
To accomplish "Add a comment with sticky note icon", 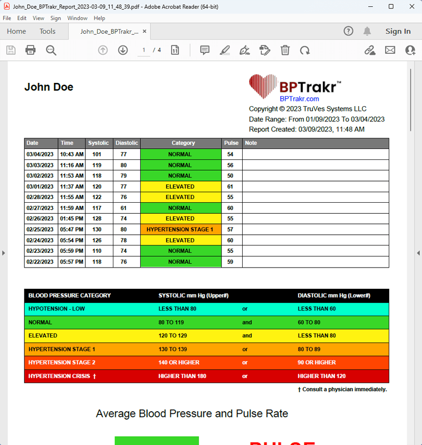I will point(205,50).
